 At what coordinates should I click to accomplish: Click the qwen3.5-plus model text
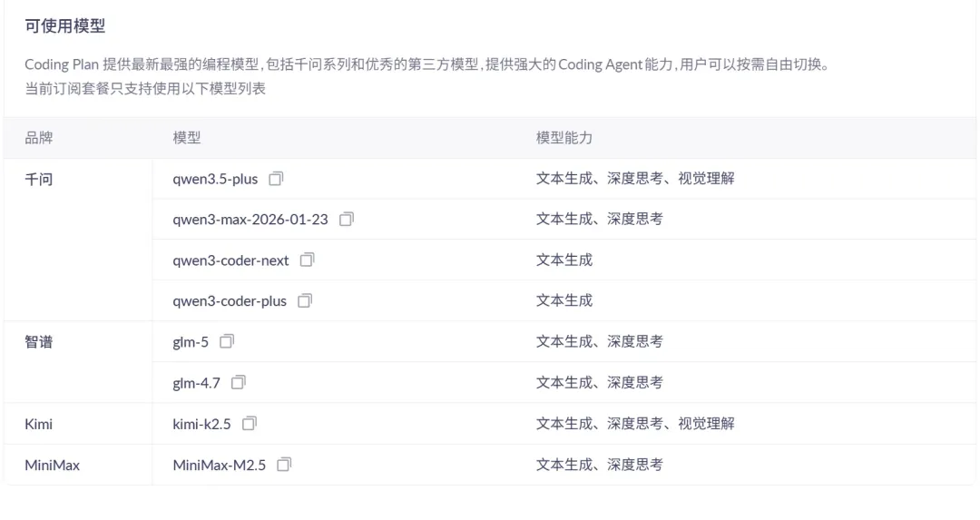click(x=215, y=179)
